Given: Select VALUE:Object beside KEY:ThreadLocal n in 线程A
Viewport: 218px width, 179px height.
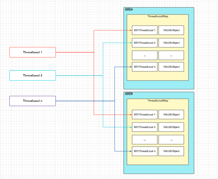Looking at the screenshot, I should click(x=171, y=67).
